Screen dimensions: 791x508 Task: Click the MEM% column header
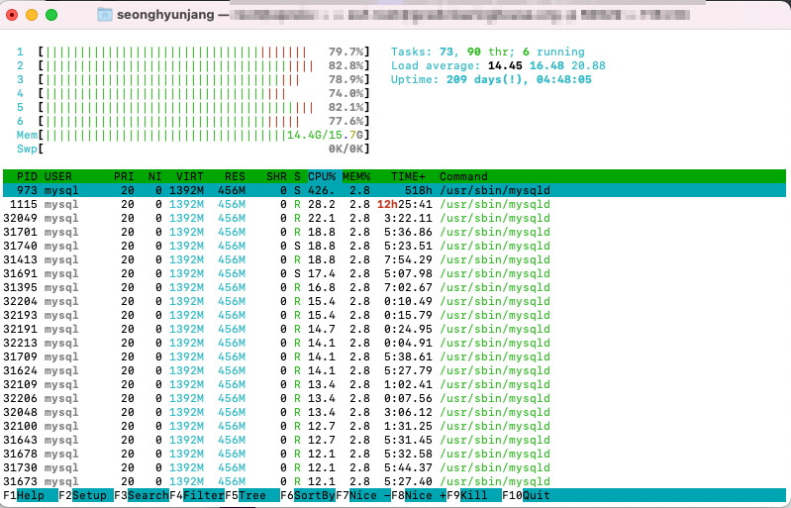[x=356, y=176]
